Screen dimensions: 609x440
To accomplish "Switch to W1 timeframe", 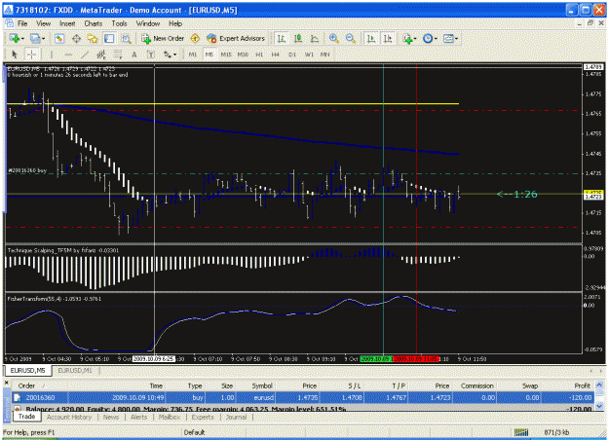I will [x=309, y=55].
